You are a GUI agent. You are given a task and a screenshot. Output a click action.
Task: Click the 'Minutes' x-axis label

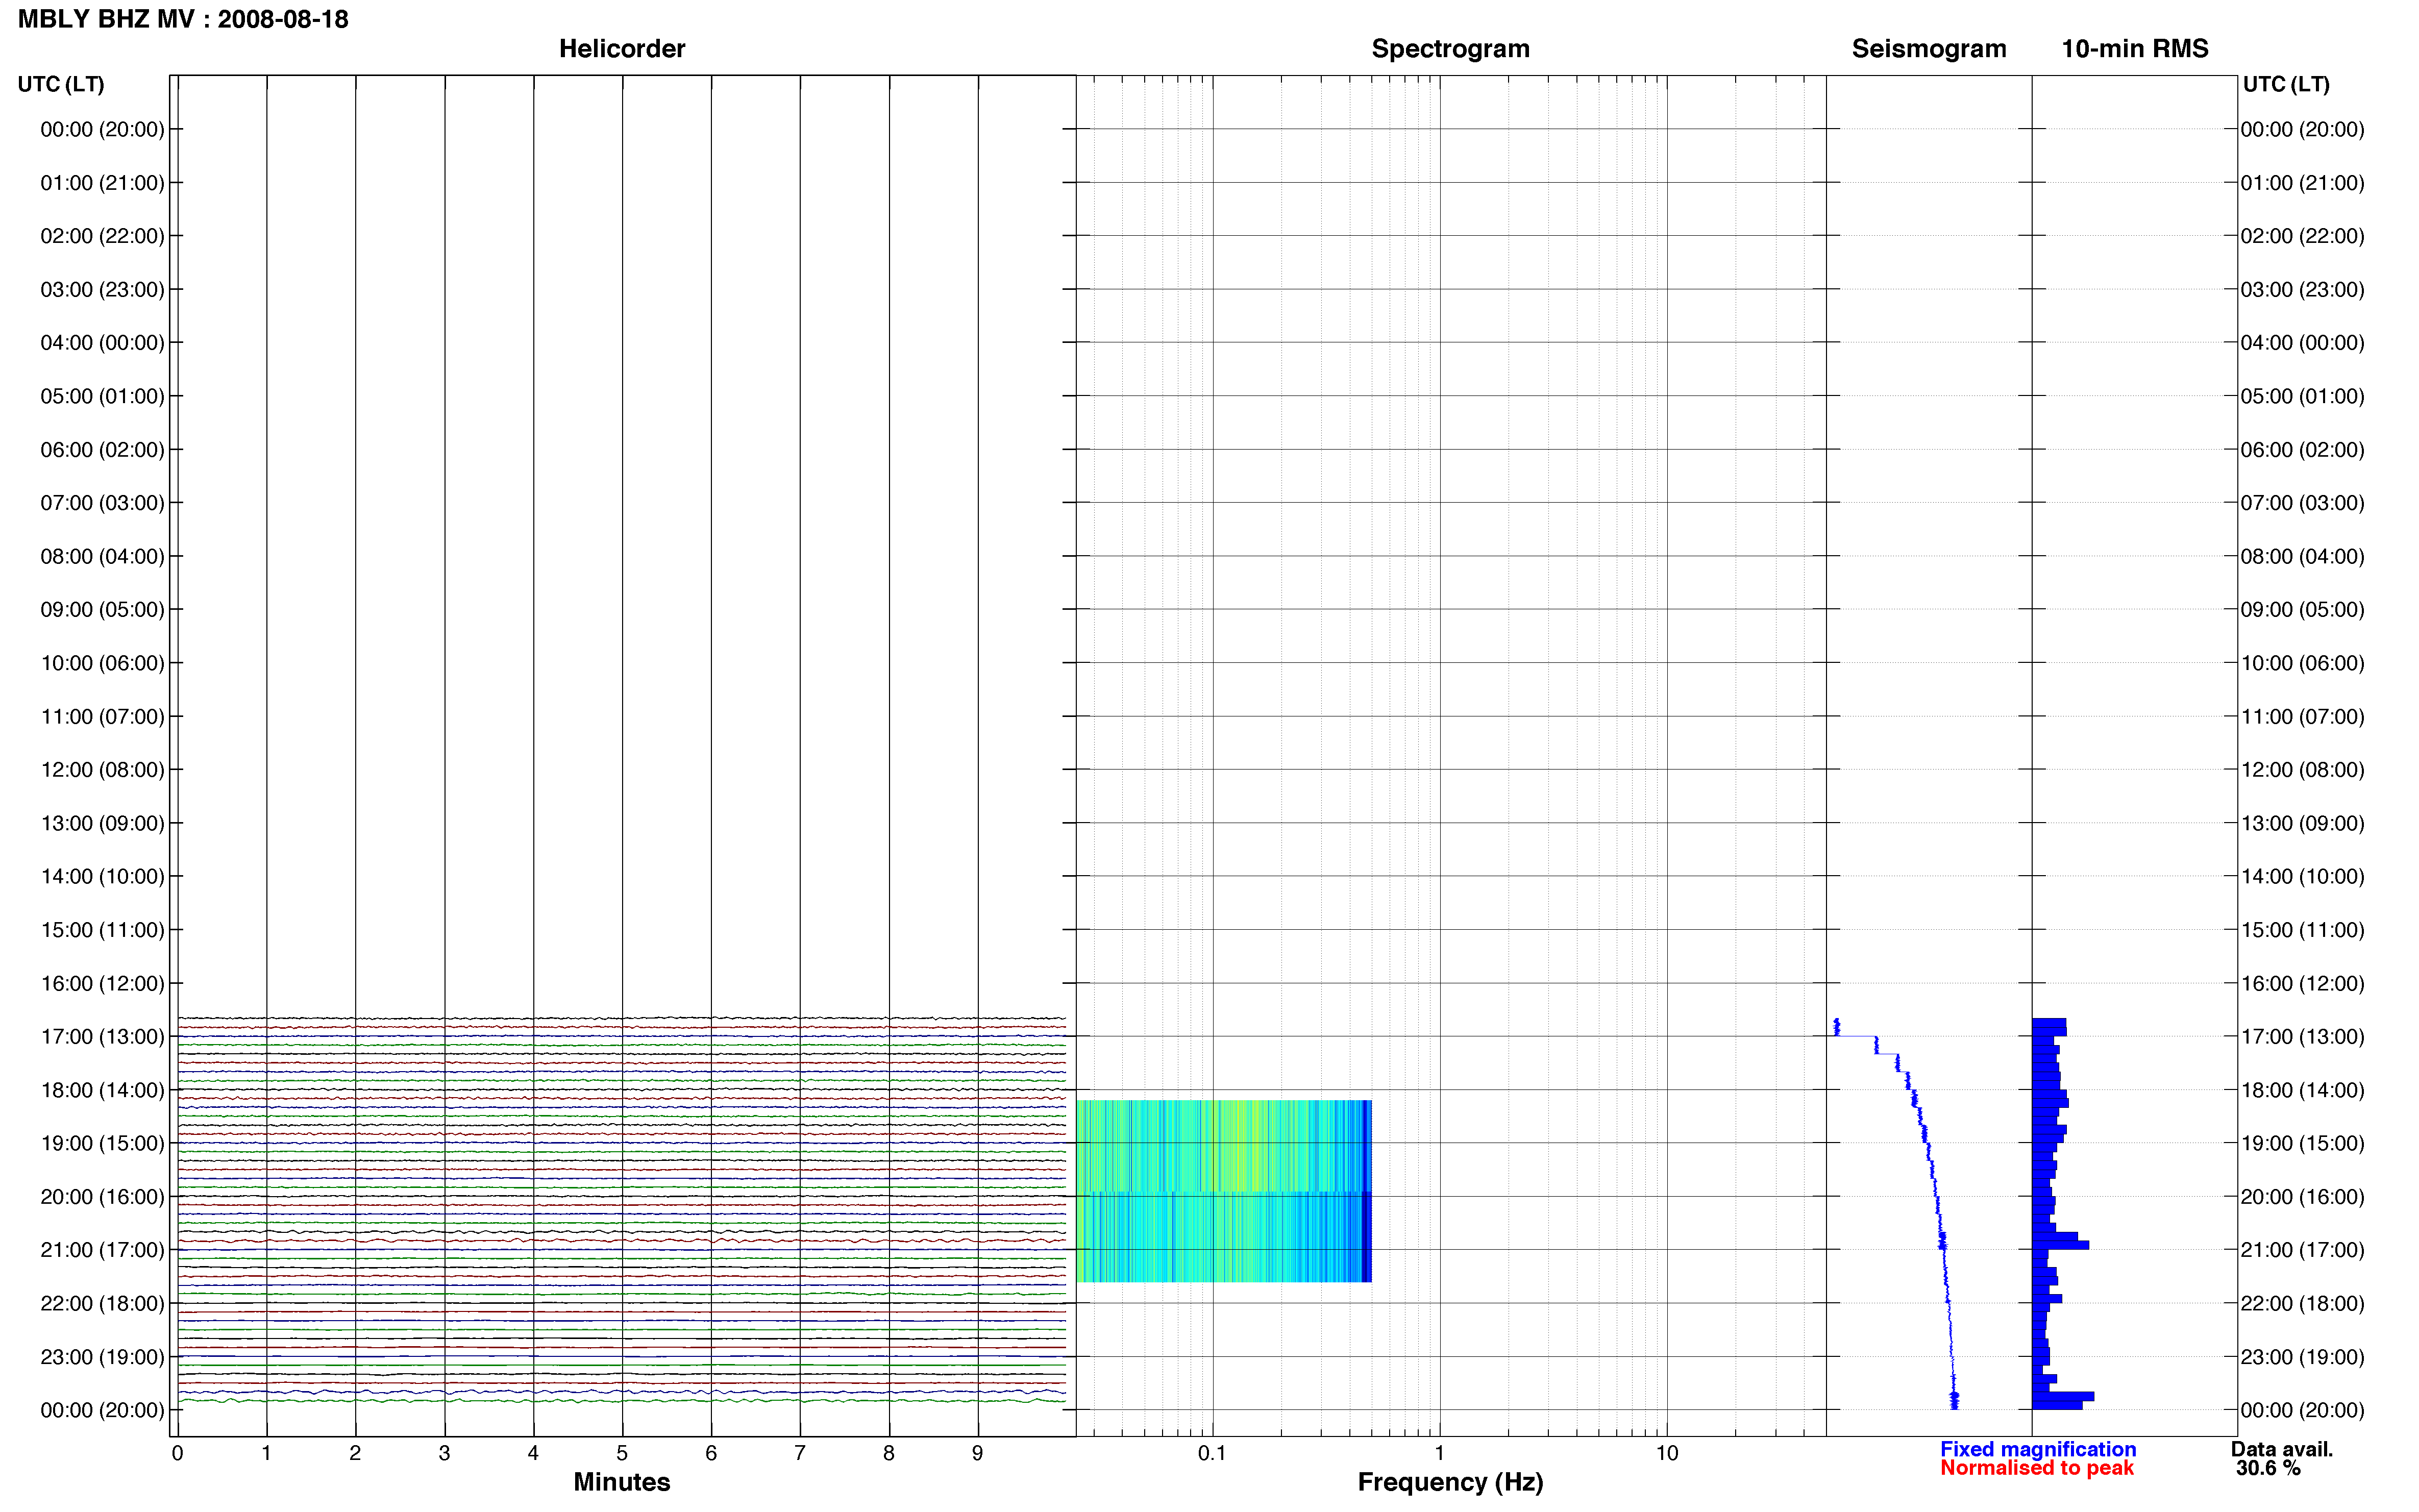click(621, 1482)
